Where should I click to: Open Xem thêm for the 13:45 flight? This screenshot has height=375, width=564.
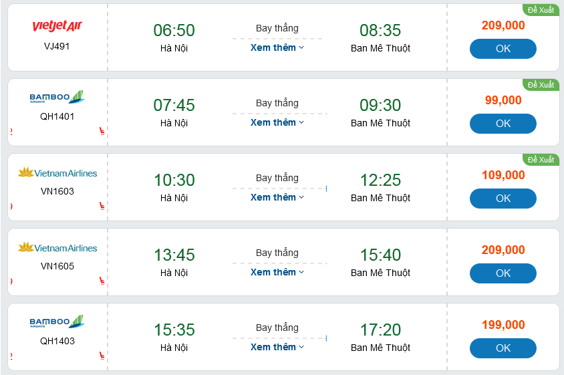coord(277,272)
